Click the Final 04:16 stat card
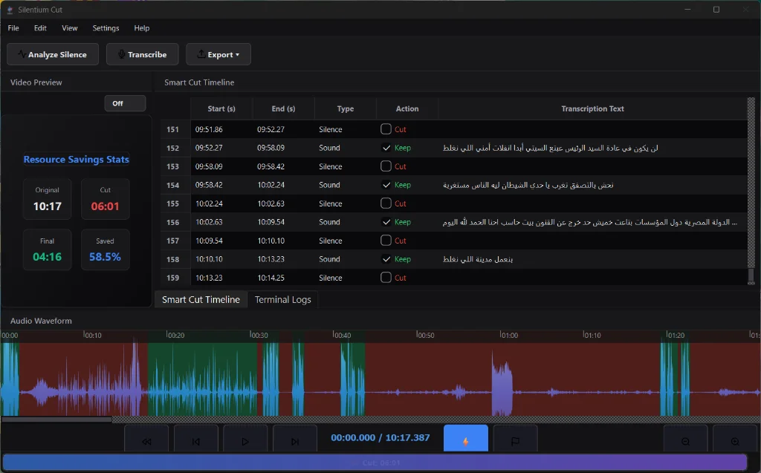The image size is (761, 473). 47,249
